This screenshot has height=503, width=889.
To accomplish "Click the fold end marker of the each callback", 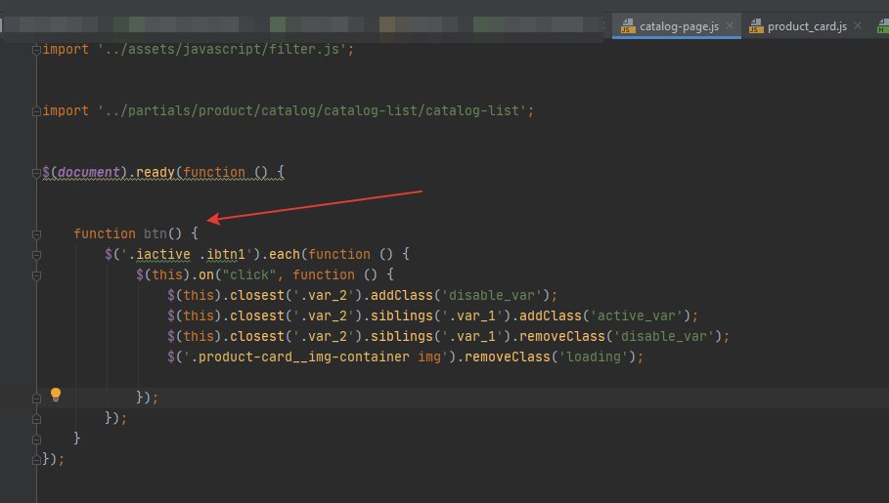I will click(x=36, y=419).
